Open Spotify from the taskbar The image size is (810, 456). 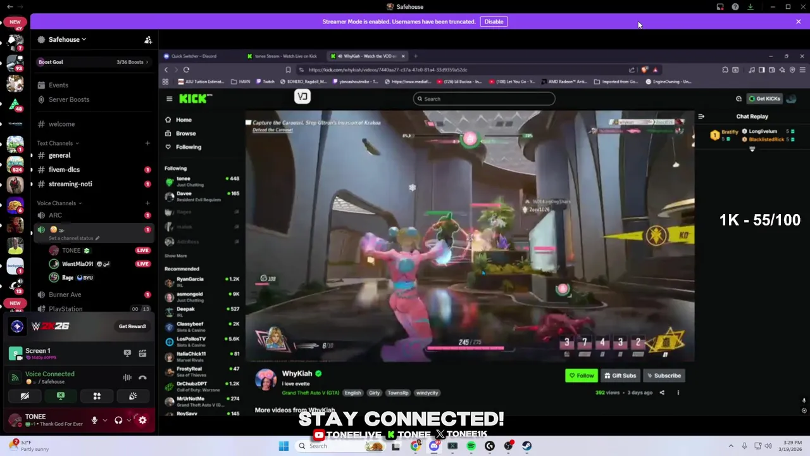pos(471,446)
